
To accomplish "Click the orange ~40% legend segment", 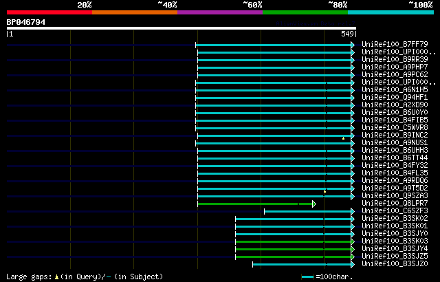I will pyautogui.click(x=135, y=12).
